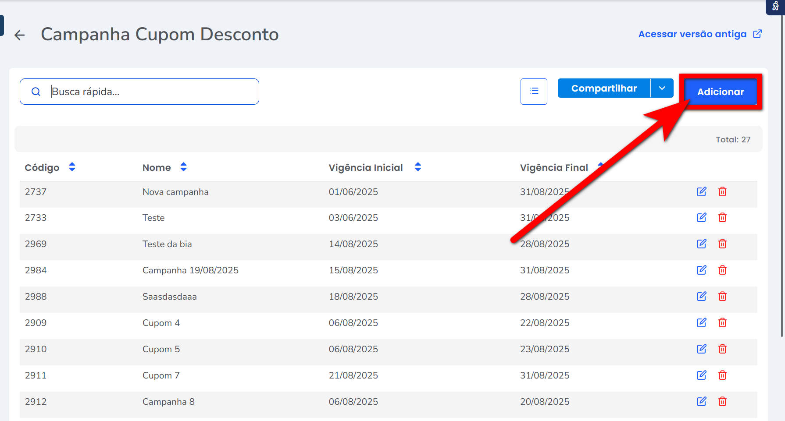The width and height of the screenshot is (785, 421).
Task: Sort the table by Nome column
Action: coord(183,167)
